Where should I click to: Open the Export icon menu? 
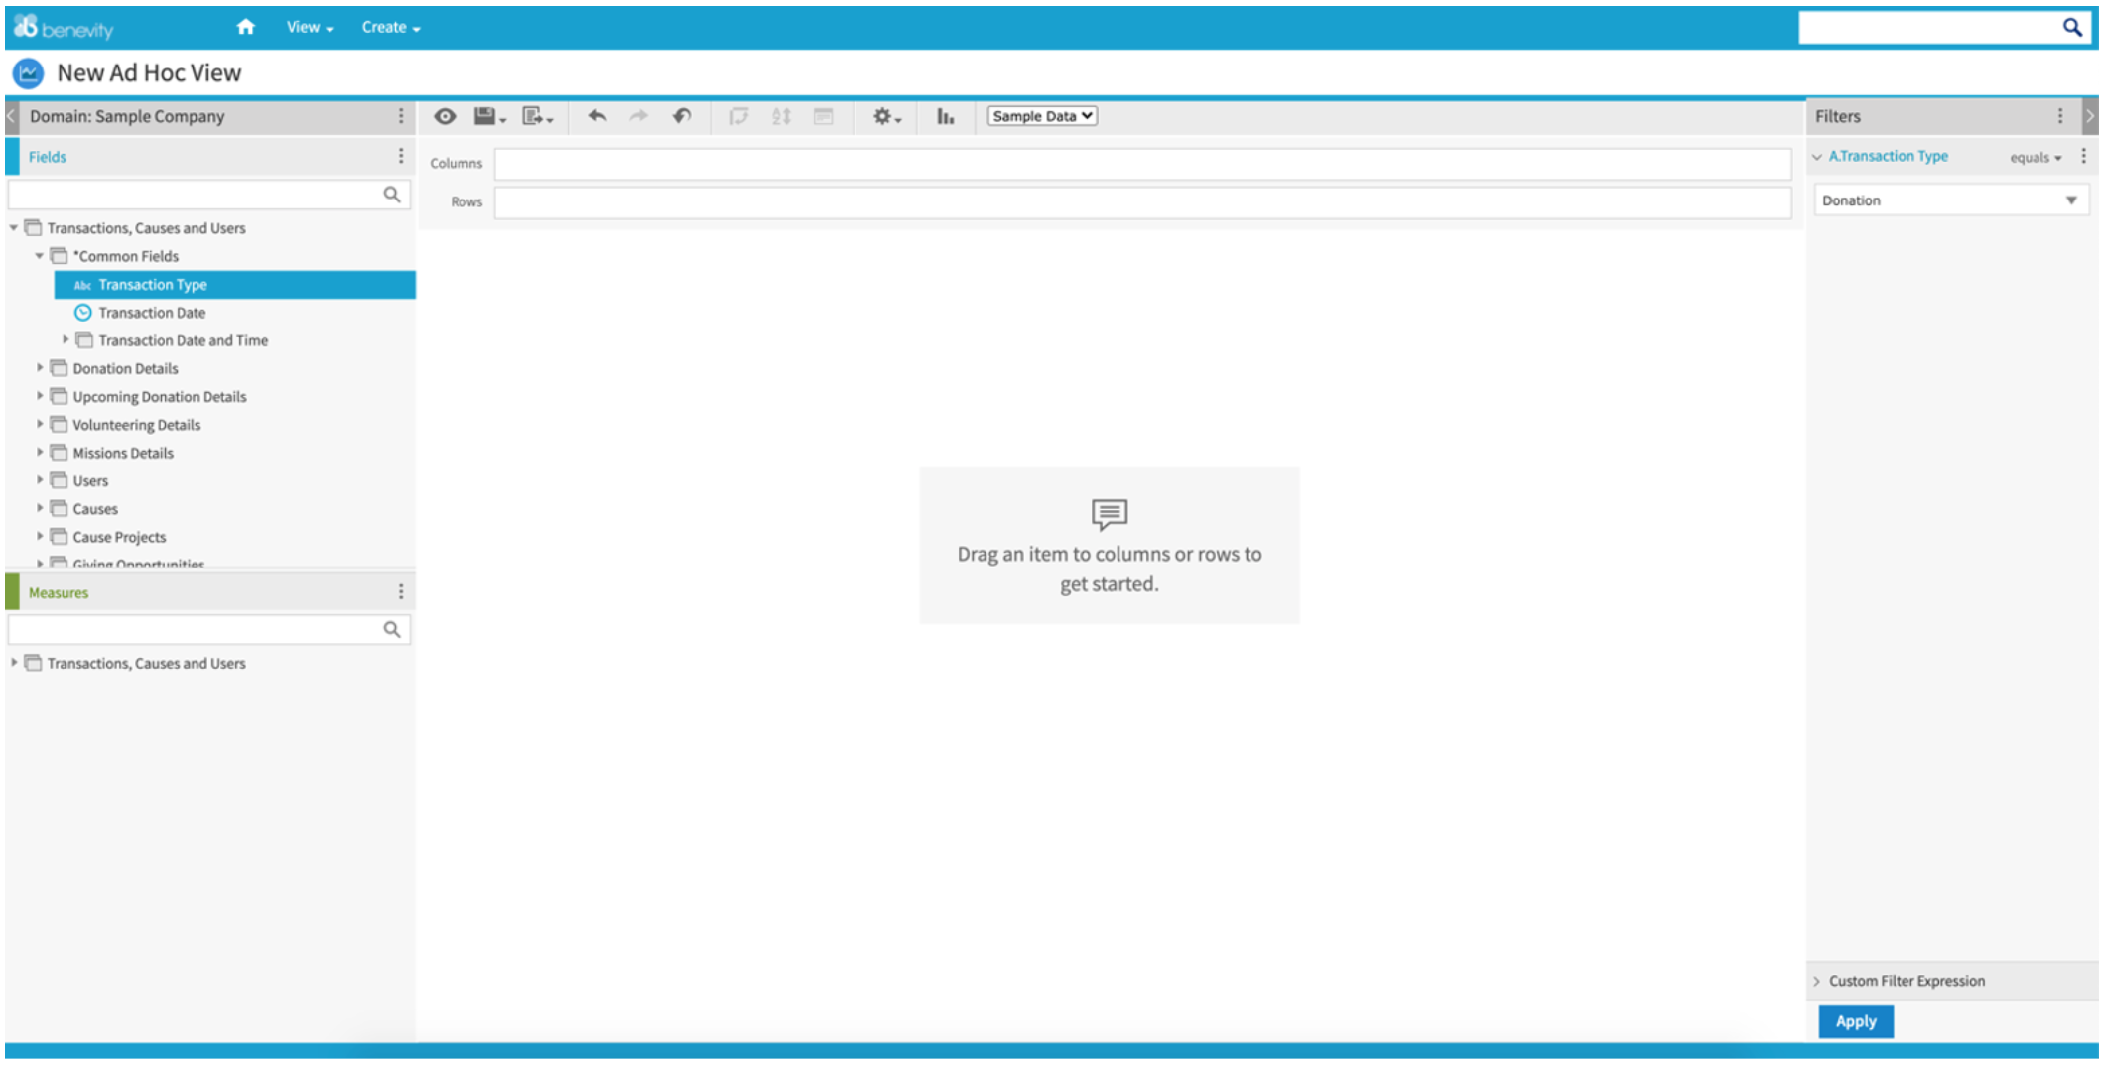(537, 116)
